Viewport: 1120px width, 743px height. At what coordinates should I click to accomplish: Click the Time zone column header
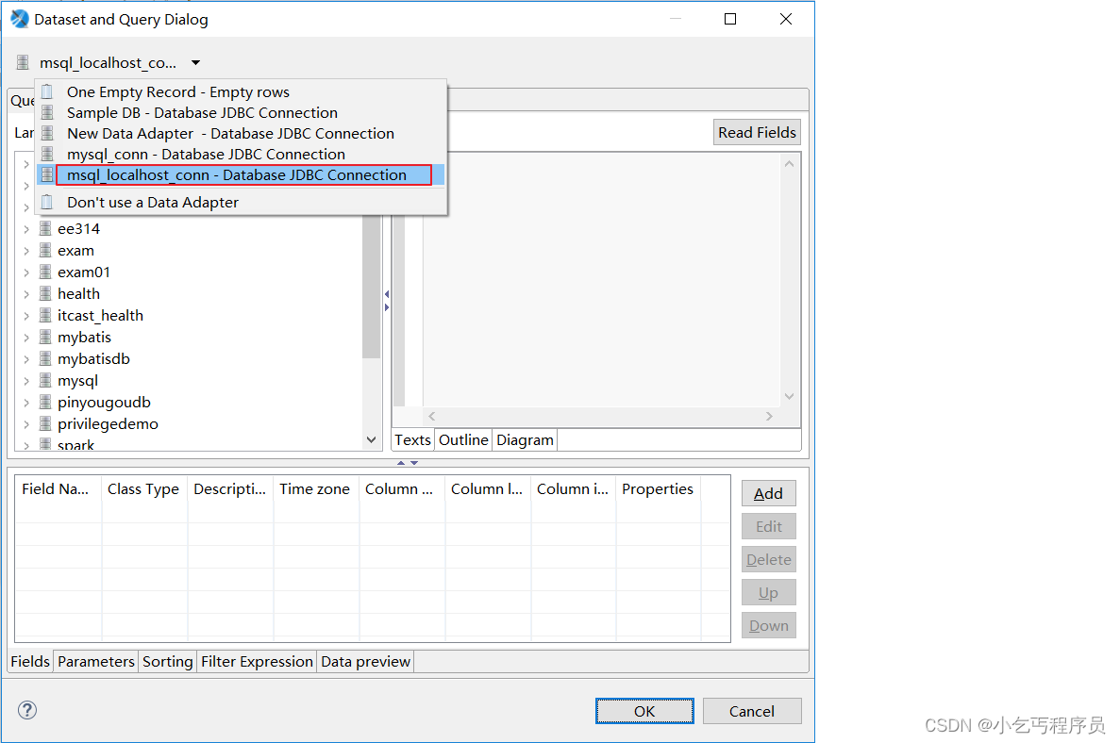click(316, 489)
